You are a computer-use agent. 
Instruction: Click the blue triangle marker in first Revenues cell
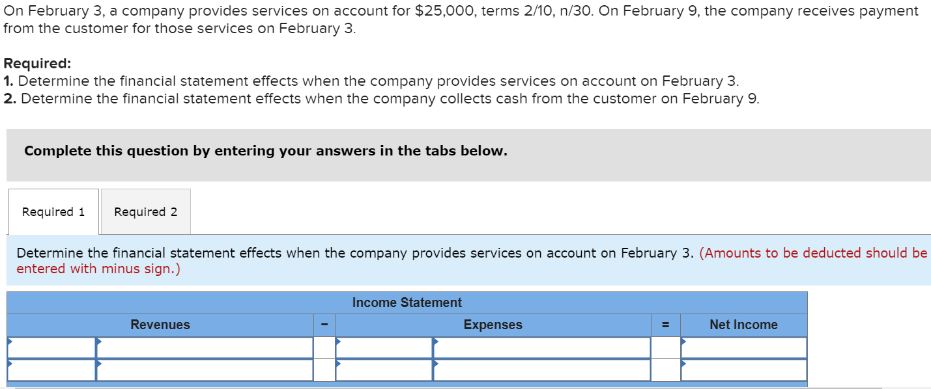99,340
